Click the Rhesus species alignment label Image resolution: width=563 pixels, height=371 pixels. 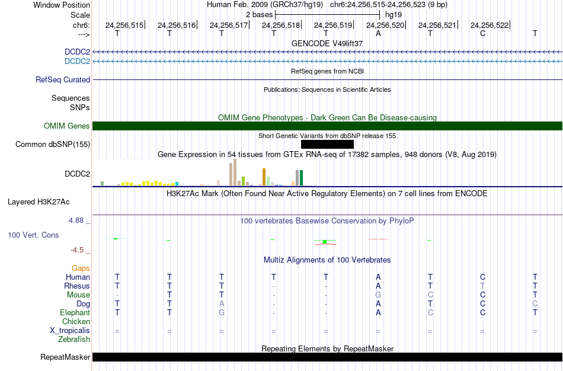click(x=77, y=286)
